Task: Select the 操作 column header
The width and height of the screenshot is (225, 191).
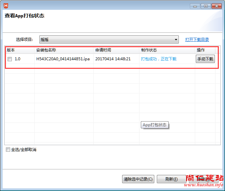Action: coord(201,50)
